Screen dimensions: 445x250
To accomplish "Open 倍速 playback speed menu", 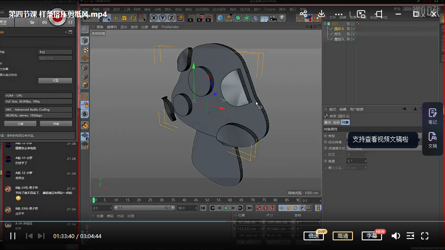I will coord(314,236).
